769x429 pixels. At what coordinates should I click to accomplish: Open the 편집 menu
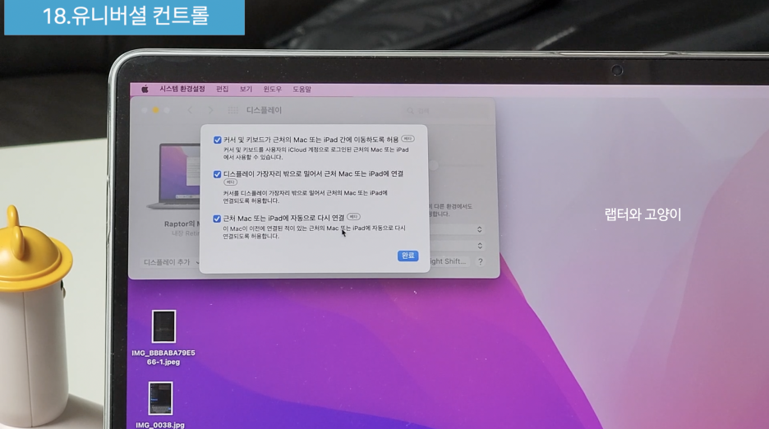(x=222, y=89)
